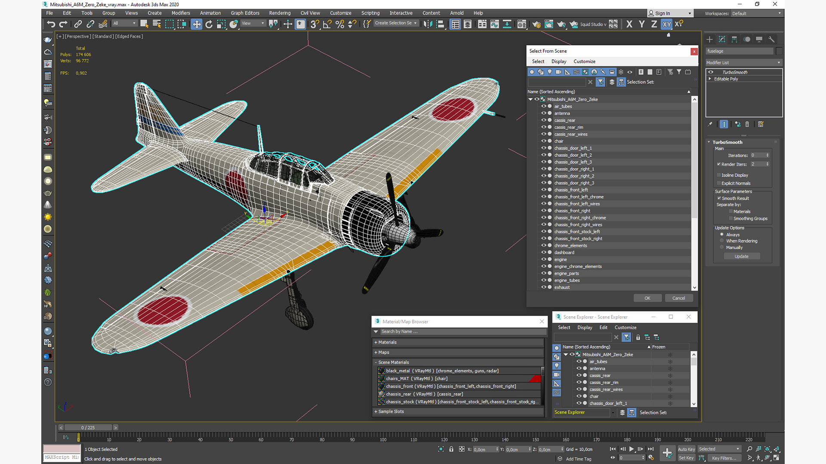This screenshot has width=826, height=464.
Task: Expand the Editable Poly stack entry
Action: tap(710, 79)
